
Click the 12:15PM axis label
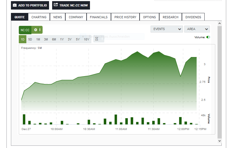tap(200, 129)
